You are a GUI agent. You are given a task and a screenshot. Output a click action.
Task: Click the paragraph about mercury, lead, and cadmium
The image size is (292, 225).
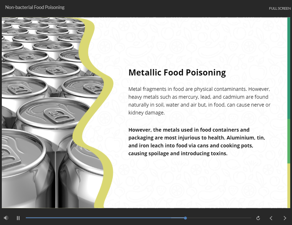[x=199, y=101]
